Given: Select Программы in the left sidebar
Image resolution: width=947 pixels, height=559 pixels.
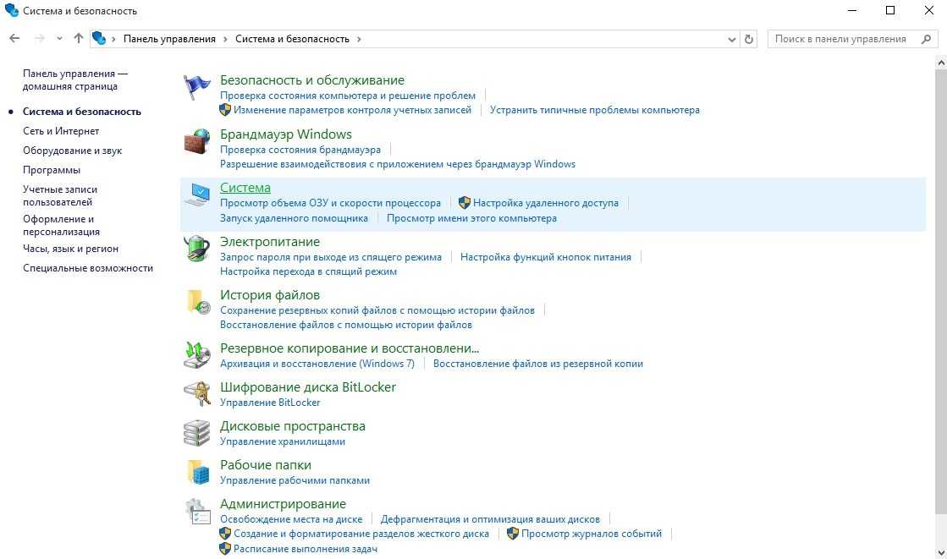Looking at the screenshot, I should click(52, 170).
